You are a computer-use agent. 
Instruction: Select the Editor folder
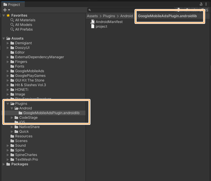coord(20,52)
